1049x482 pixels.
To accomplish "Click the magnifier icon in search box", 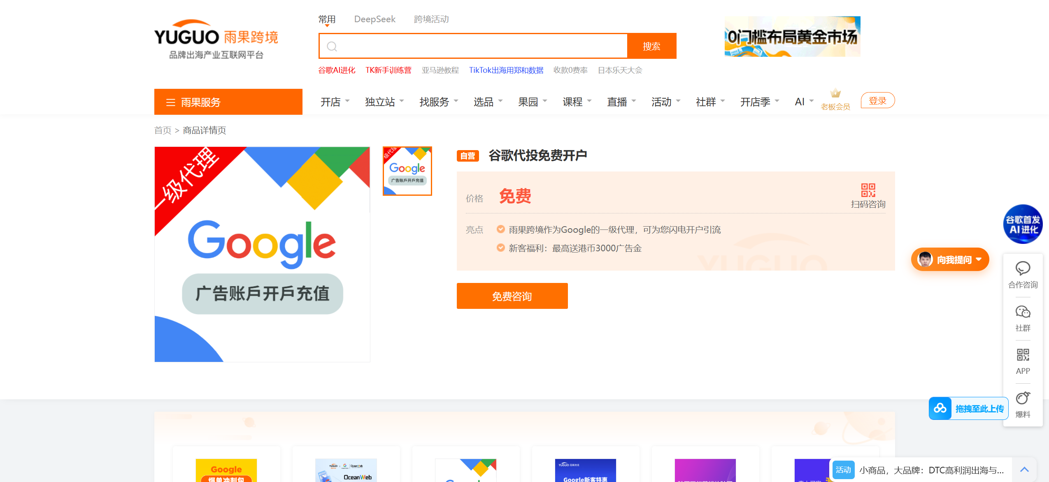I will click(x=332, y=46).
